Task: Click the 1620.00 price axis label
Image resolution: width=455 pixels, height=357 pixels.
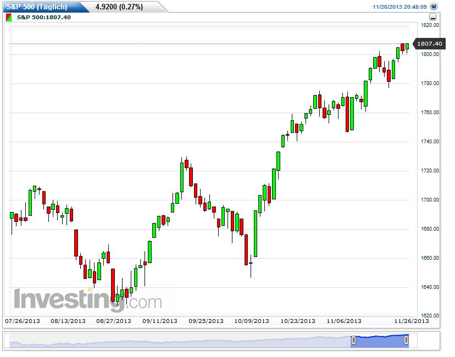Action: tap(430, 315)
